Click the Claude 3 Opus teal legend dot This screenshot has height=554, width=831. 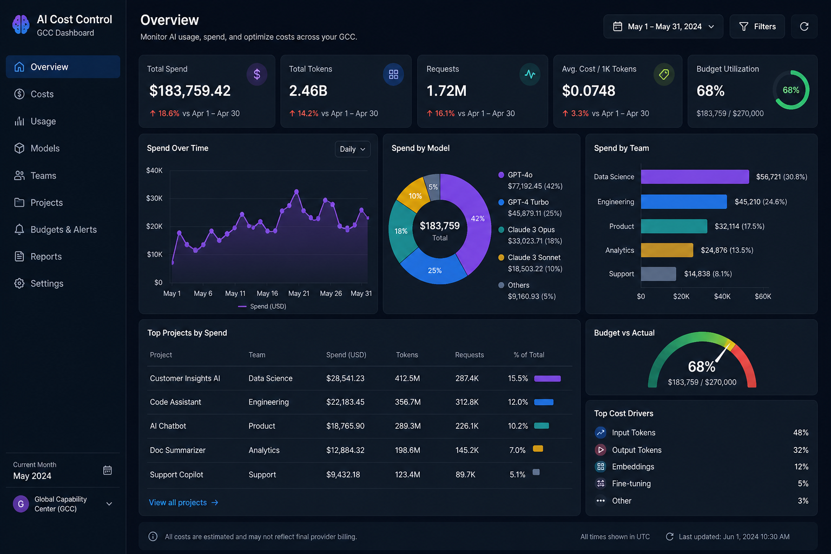tap(501, 229)
